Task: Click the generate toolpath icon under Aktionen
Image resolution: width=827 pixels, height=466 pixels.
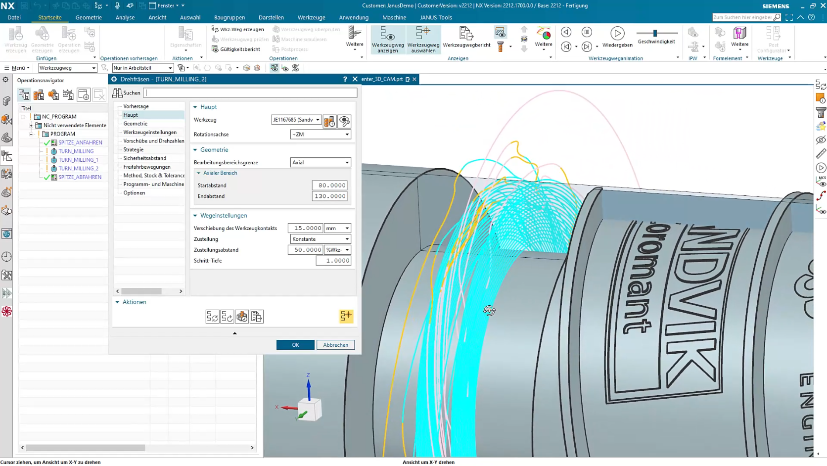Action: pos(212,317)
